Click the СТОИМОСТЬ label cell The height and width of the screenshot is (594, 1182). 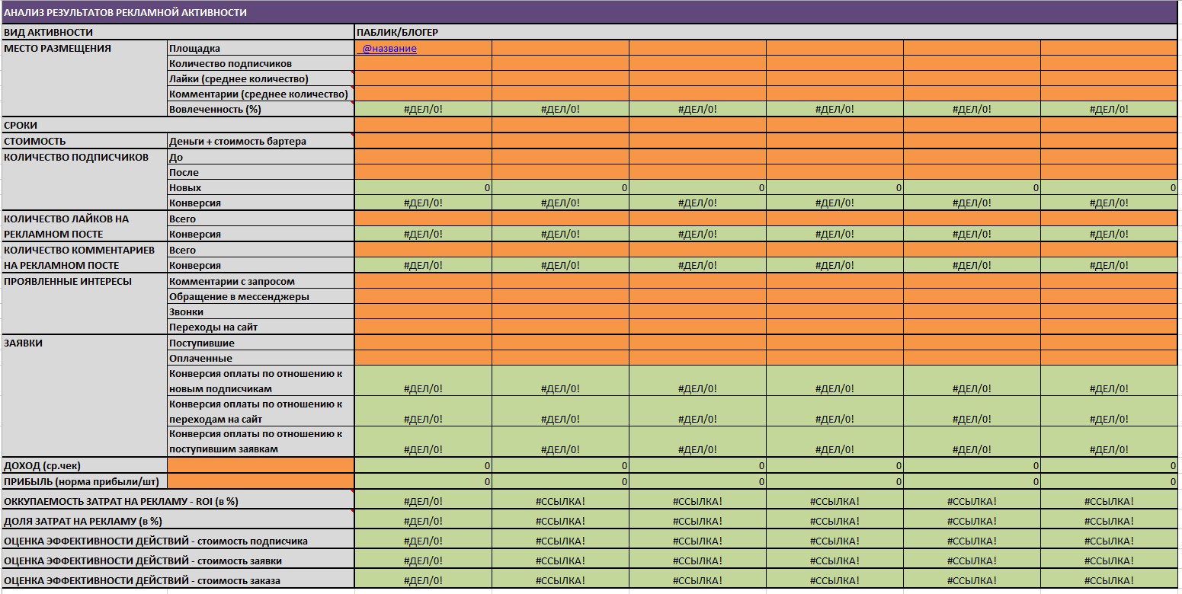click(x=85, y=141)
